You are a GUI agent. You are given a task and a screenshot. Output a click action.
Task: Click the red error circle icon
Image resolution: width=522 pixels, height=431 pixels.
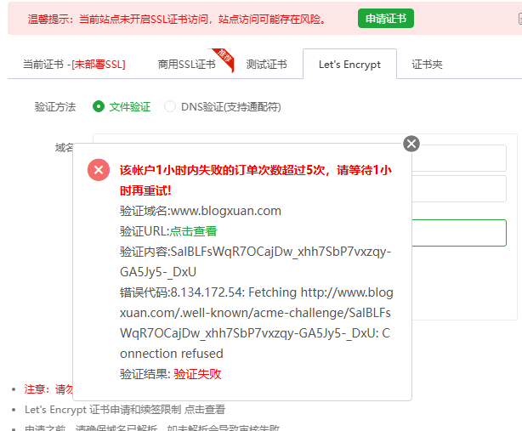tap(99, 170)
